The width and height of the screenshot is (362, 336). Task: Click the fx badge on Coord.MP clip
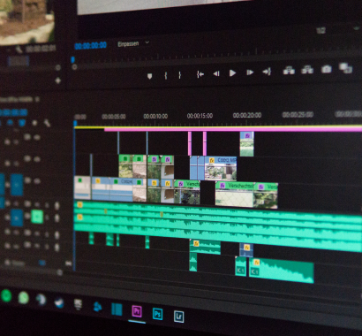212,161
